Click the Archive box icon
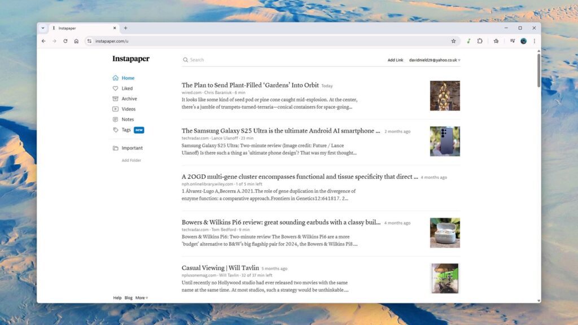 pos(115,99)
